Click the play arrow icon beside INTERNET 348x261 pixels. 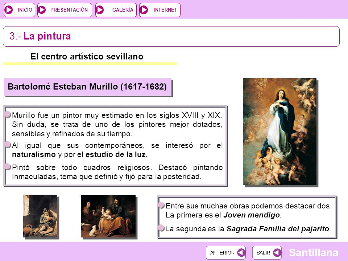click(x=144, y=10)
